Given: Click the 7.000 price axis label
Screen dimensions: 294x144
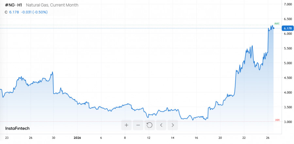Looking at the screenshot, I should [288, 4].
